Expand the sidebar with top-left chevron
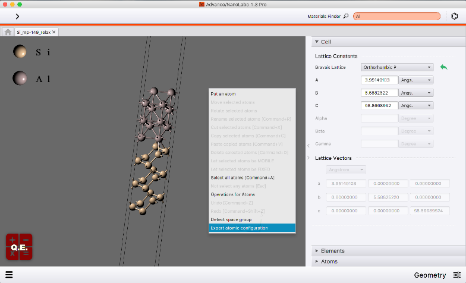Viewport: 466px width, 283px height. coord(17,17)
